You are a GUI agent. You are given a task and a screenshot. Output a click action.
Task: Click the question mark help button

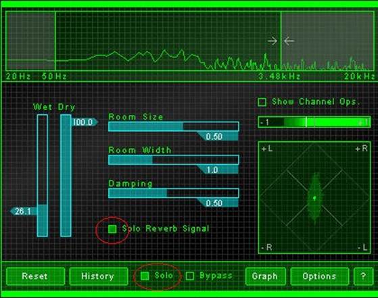tap(364, 276)
